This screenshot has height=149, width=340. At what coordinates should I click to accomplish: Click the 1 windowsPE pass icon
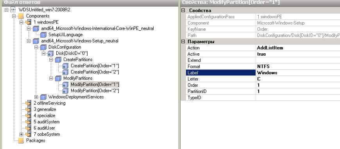28,22
